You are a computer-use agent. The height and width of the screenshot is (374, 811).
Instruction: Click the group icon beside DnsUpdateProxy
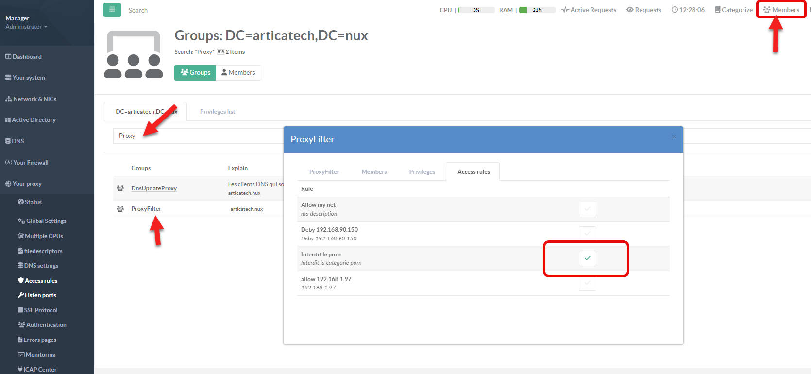(x=120, y=188)
